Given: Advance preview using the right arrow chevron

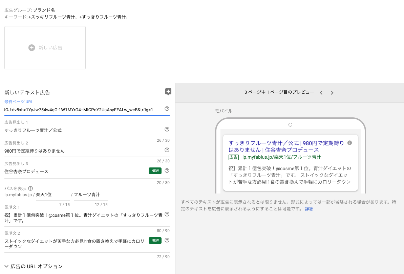Looking at the screenshot, I should click(x=332, y=92).
